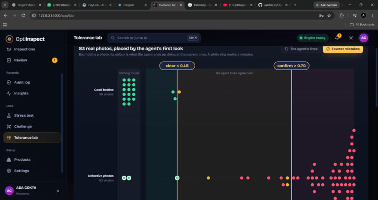Reload the page
Viewport: 378px width, 200px height.
tap(23, 15)
